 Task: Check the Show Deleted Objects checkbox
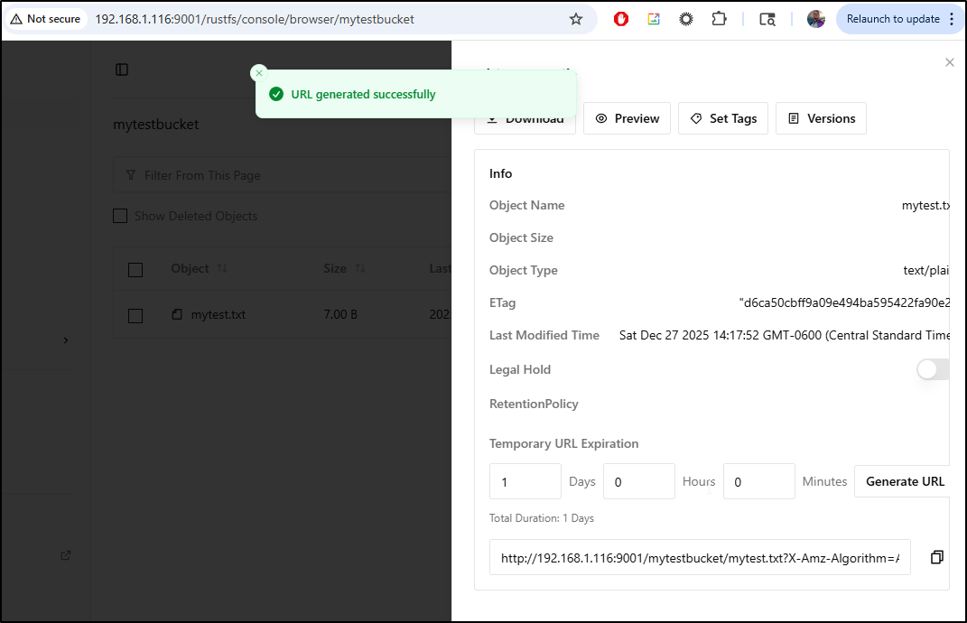point(120,216)
